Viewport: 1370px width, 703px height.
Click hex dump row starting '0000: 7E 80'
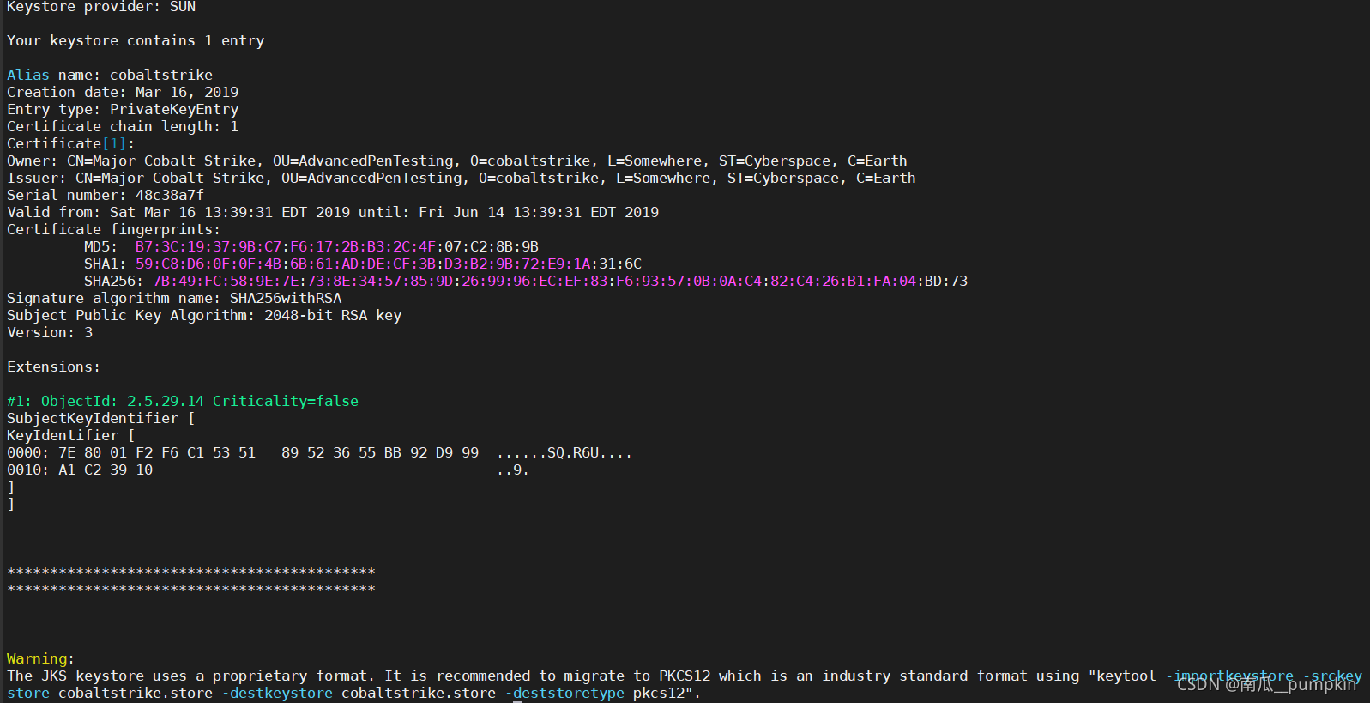(x=320, y=453)
